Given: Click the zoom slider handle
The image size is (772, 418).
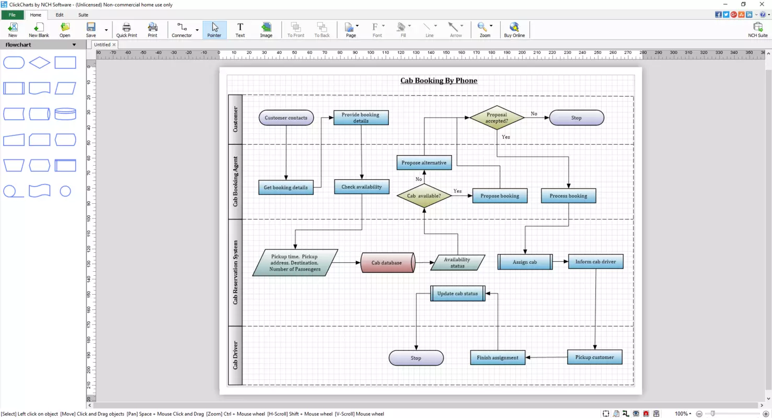Looking at the screenshot, I should click(712, 414).
